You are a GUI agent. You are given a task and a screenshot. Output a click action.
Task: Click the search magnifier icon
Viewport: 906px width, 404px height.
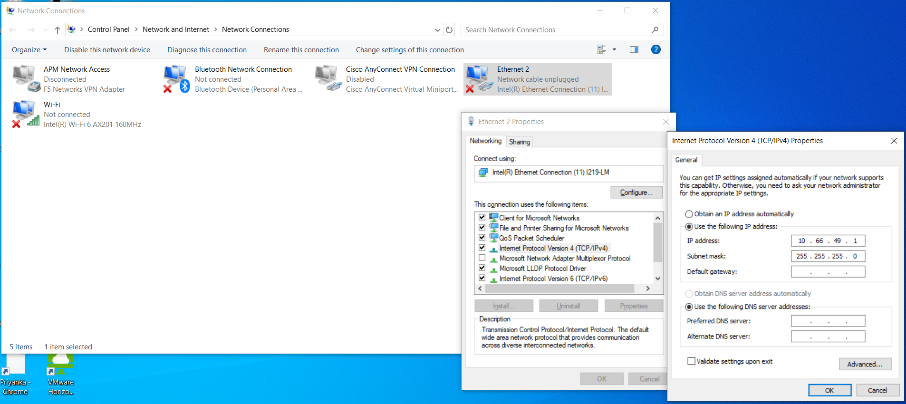click(655, 29)
